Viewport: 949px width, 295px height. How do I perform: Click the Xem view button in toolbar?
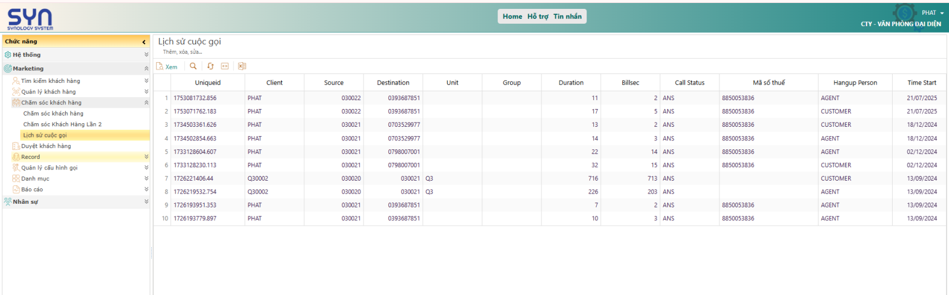click(x=167, y=66)
